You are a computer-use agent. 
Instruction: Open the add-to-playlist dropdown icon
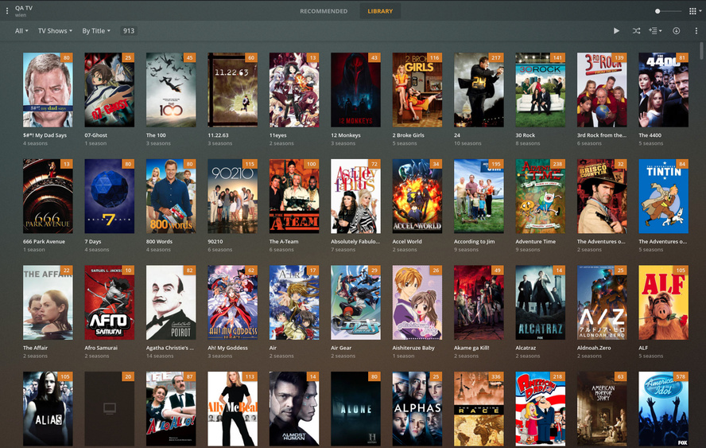[x=655, y=31]
